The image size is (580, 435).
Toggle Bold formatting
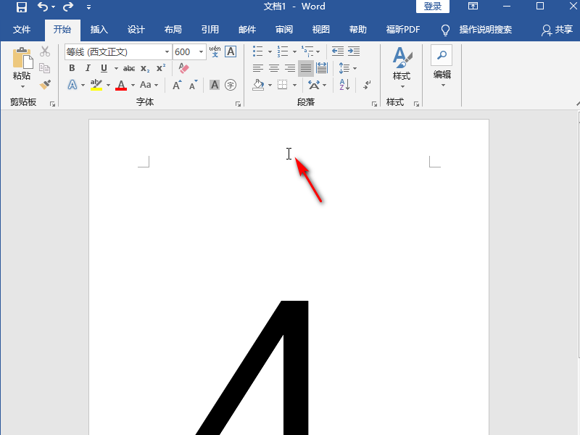[72, 68]
